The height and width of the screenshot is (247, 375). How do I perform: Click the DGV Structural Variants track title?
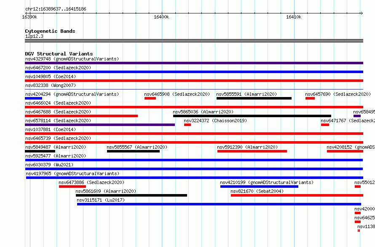click(59, 54)
